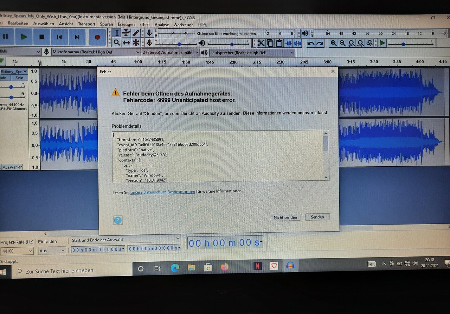Toggle zoom with the zoom toggle icon
450x314 pixels.
[369, 43]
